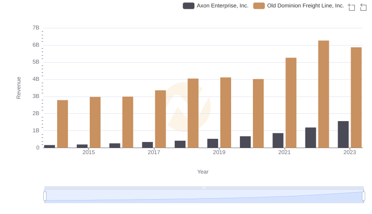Click the Old Dominion 2014 revenue bar
Image resolution: width=372 pixels, height=214 pixels.
(x=62, y=124)
